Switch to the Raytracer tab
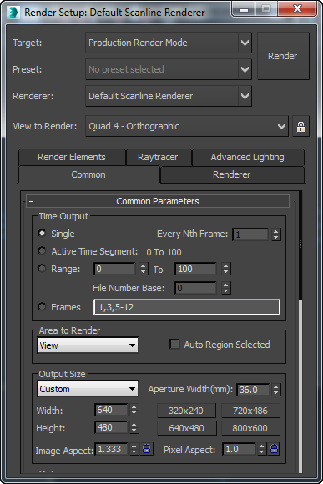 (158, 157)
